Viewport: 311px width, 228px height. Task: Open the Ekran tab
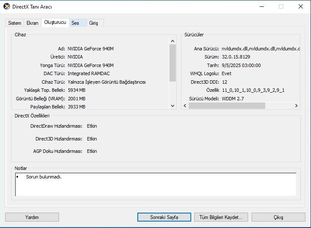(x=32, y=23)
